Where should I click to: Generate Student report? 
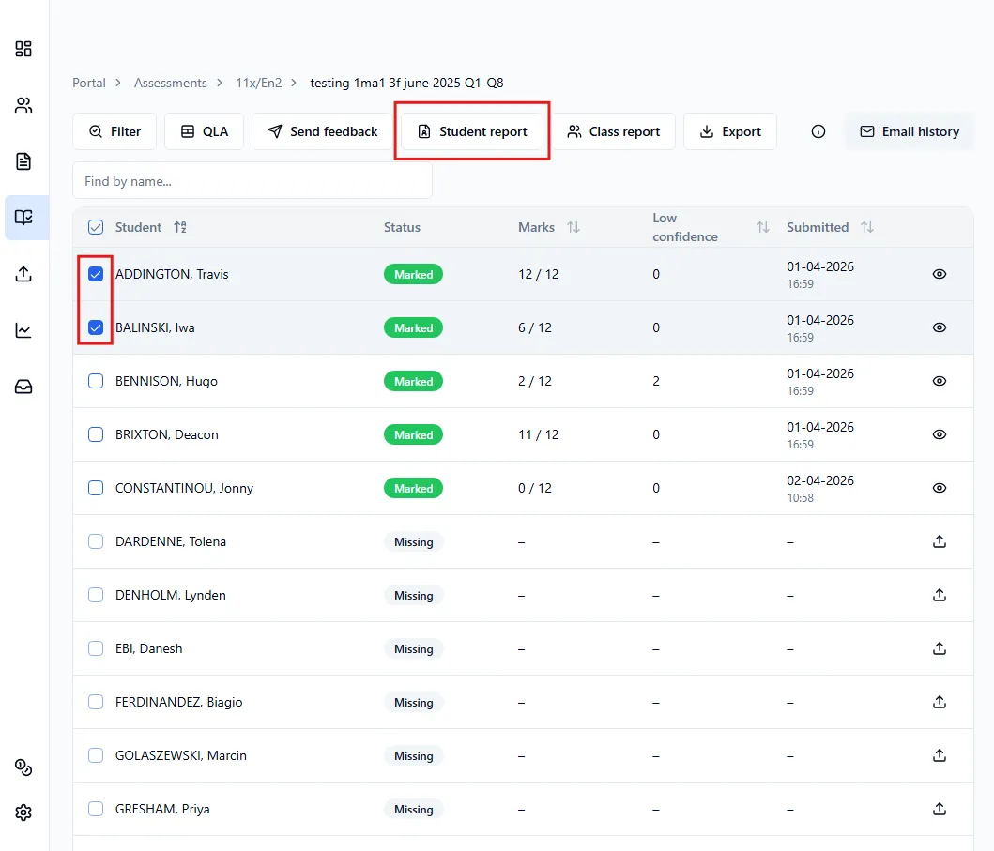[x=472, y=131]
